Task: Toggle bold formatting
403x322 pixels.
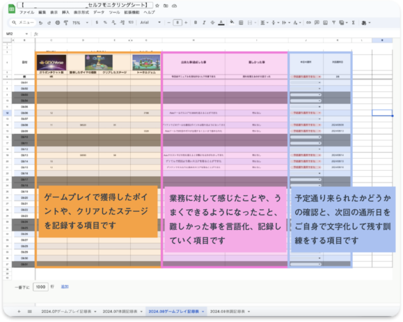Action: coord(196,22)
